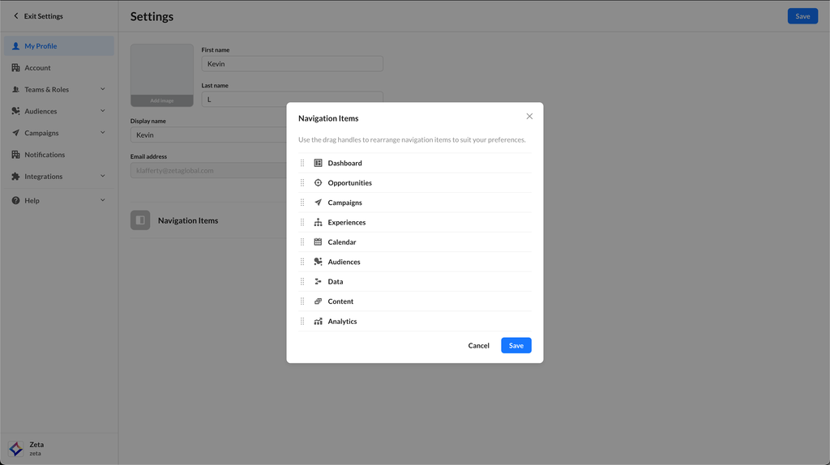The image size is (830, 465).
Task: Click the Content icon in navigation list
Action: point(319,301)
